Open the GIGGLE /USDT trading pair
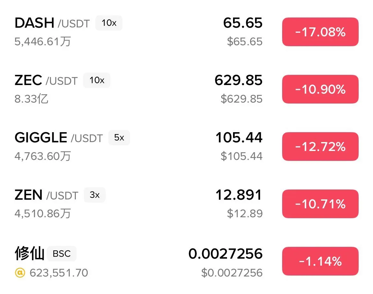 [59, 138]
